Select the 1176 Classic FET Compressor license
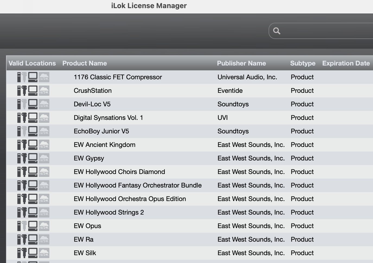 [190, 77]
